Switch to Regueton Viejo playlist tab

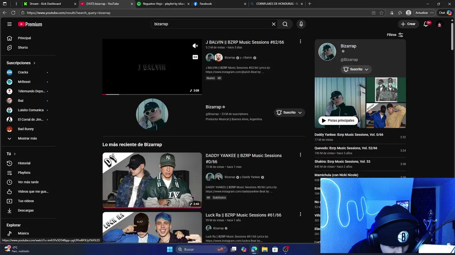coord(164,4)
